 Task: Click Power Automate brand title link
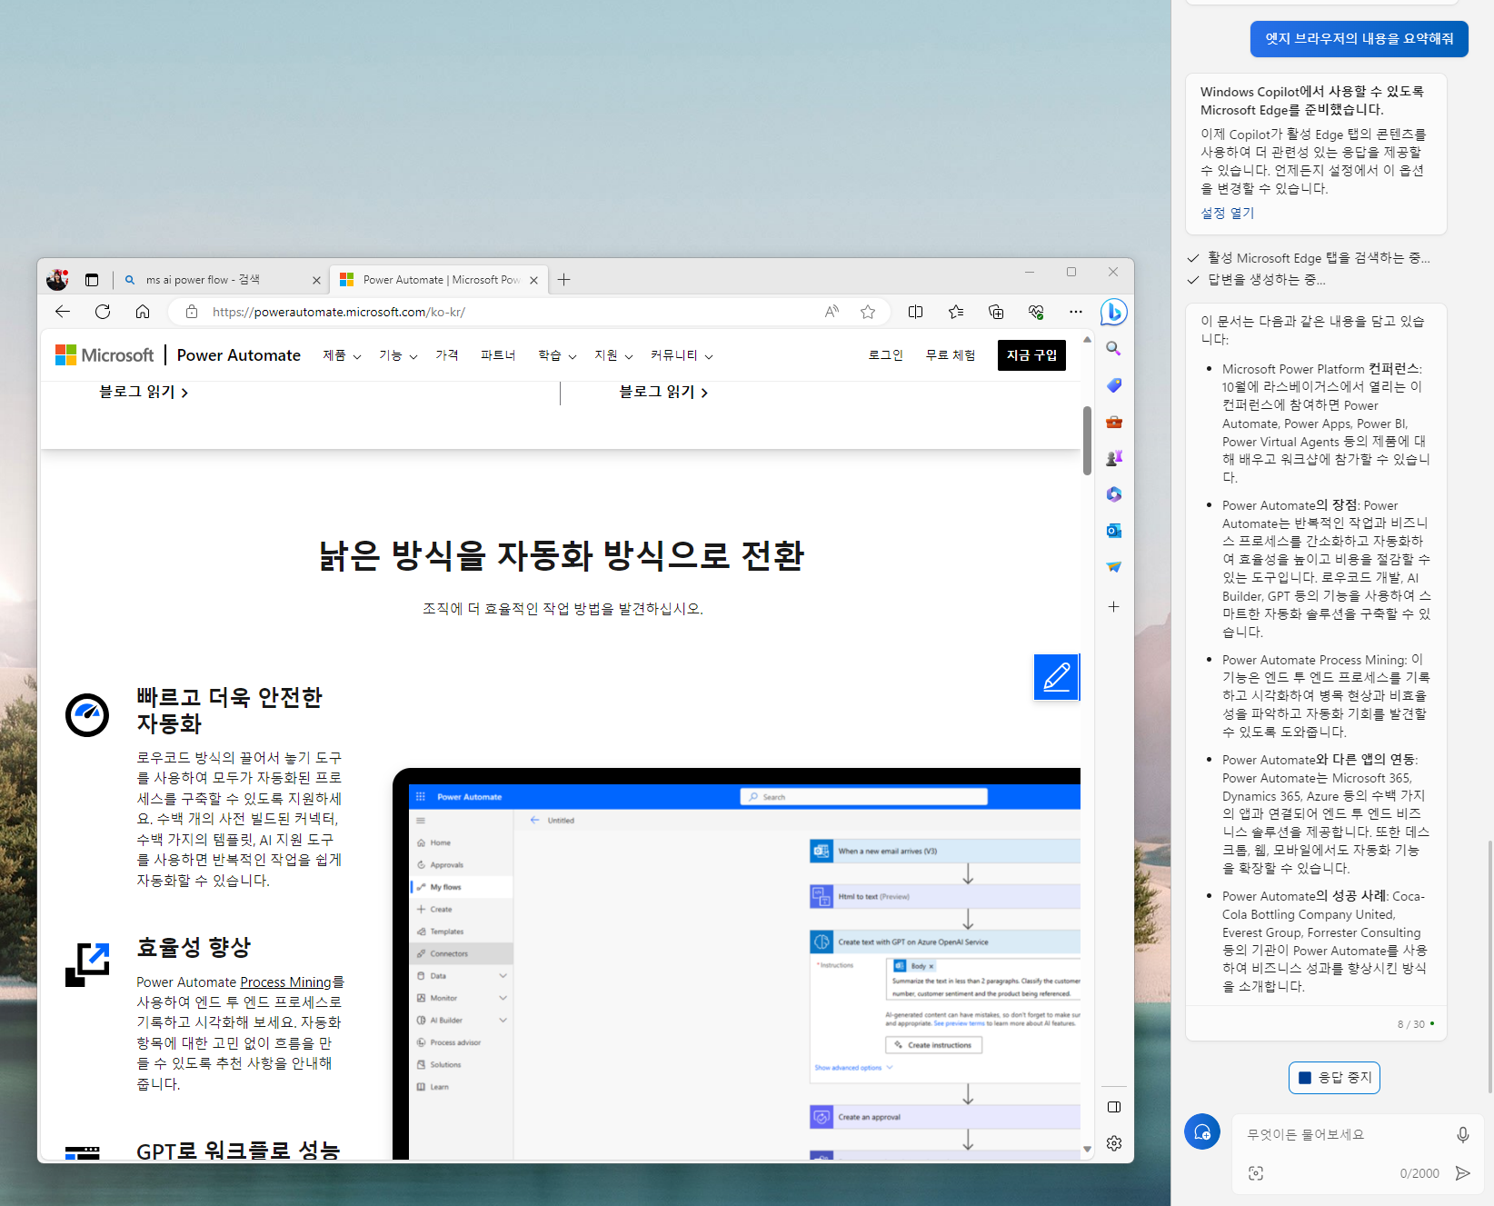point(239,355)
